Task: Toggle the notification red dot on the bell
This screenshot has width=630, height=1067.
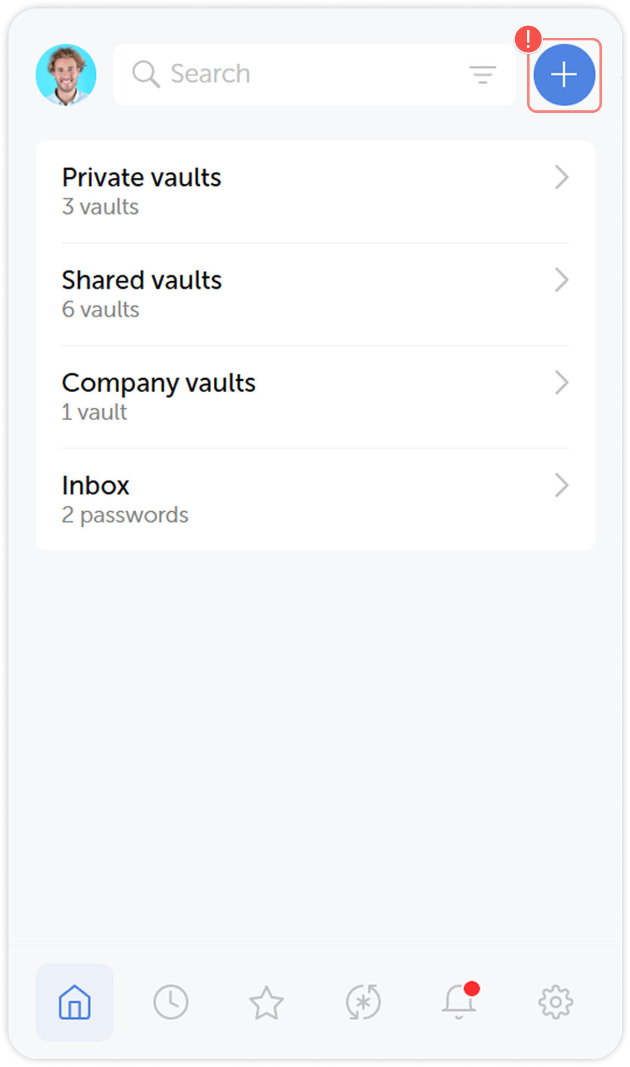Action: [x=473, y=988]
